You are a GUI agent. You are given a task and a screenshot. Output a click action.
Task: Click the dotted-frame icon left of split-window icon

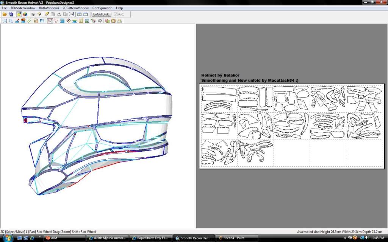pos(72,14)
